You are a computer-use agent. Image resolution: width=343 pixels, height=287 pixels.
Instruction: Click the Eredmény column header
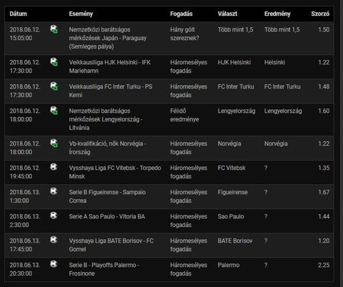(x=277, y=14)
